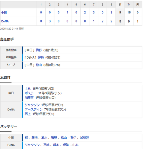Click 梅野's record '(2勝1敗0S)'
Image resolution: width=144 pixels, height=149 pixels.
pyautogui.click(x=51, y=50)
